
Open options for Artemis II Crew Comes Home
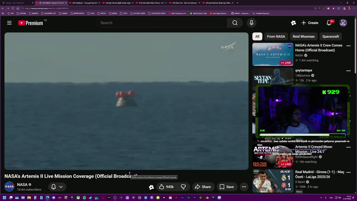tap(348, 46)
